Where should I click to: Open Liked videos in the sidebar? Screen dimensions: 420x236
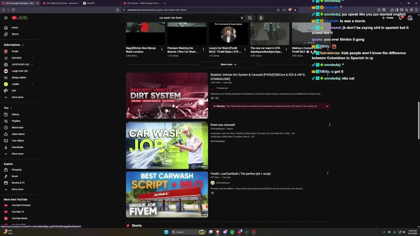(x=19, y=134)
